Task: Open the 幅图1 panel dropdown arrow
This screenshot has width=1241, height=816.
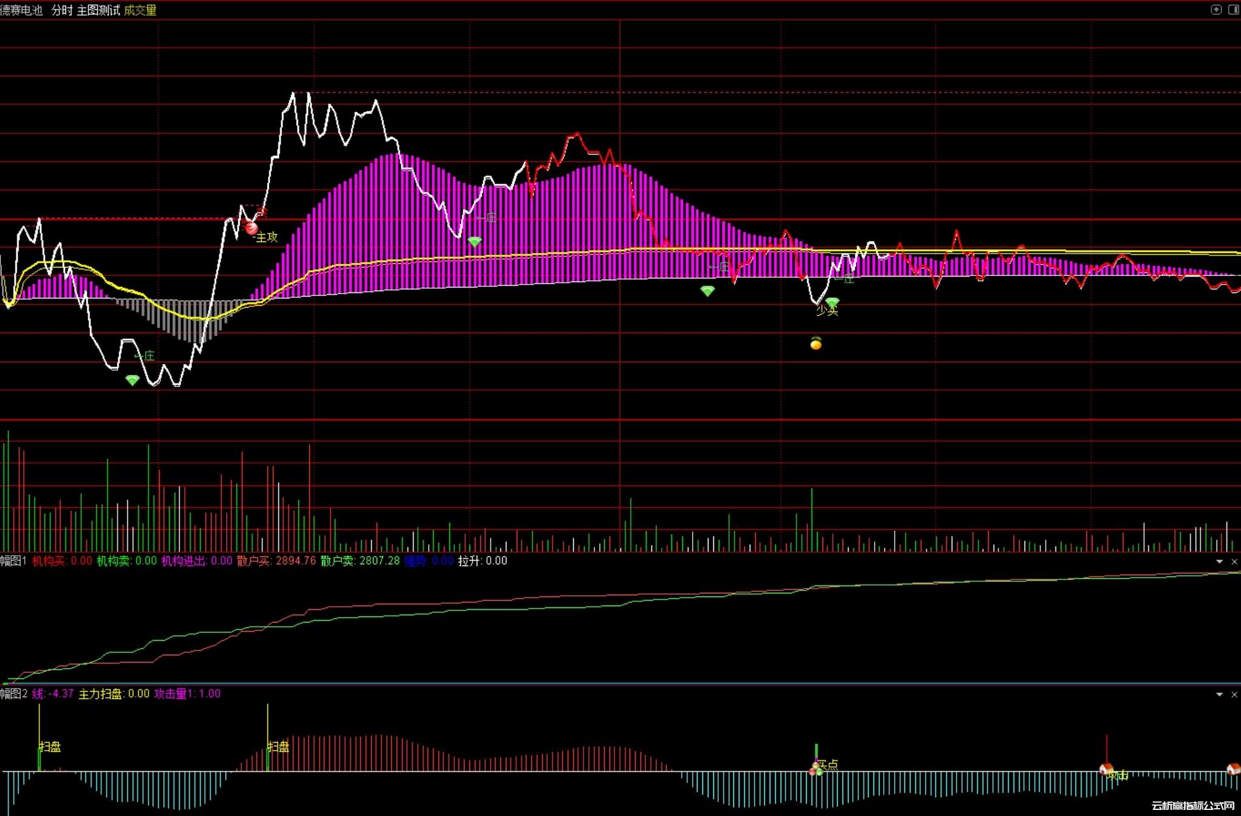Action: coord(1219,562)
